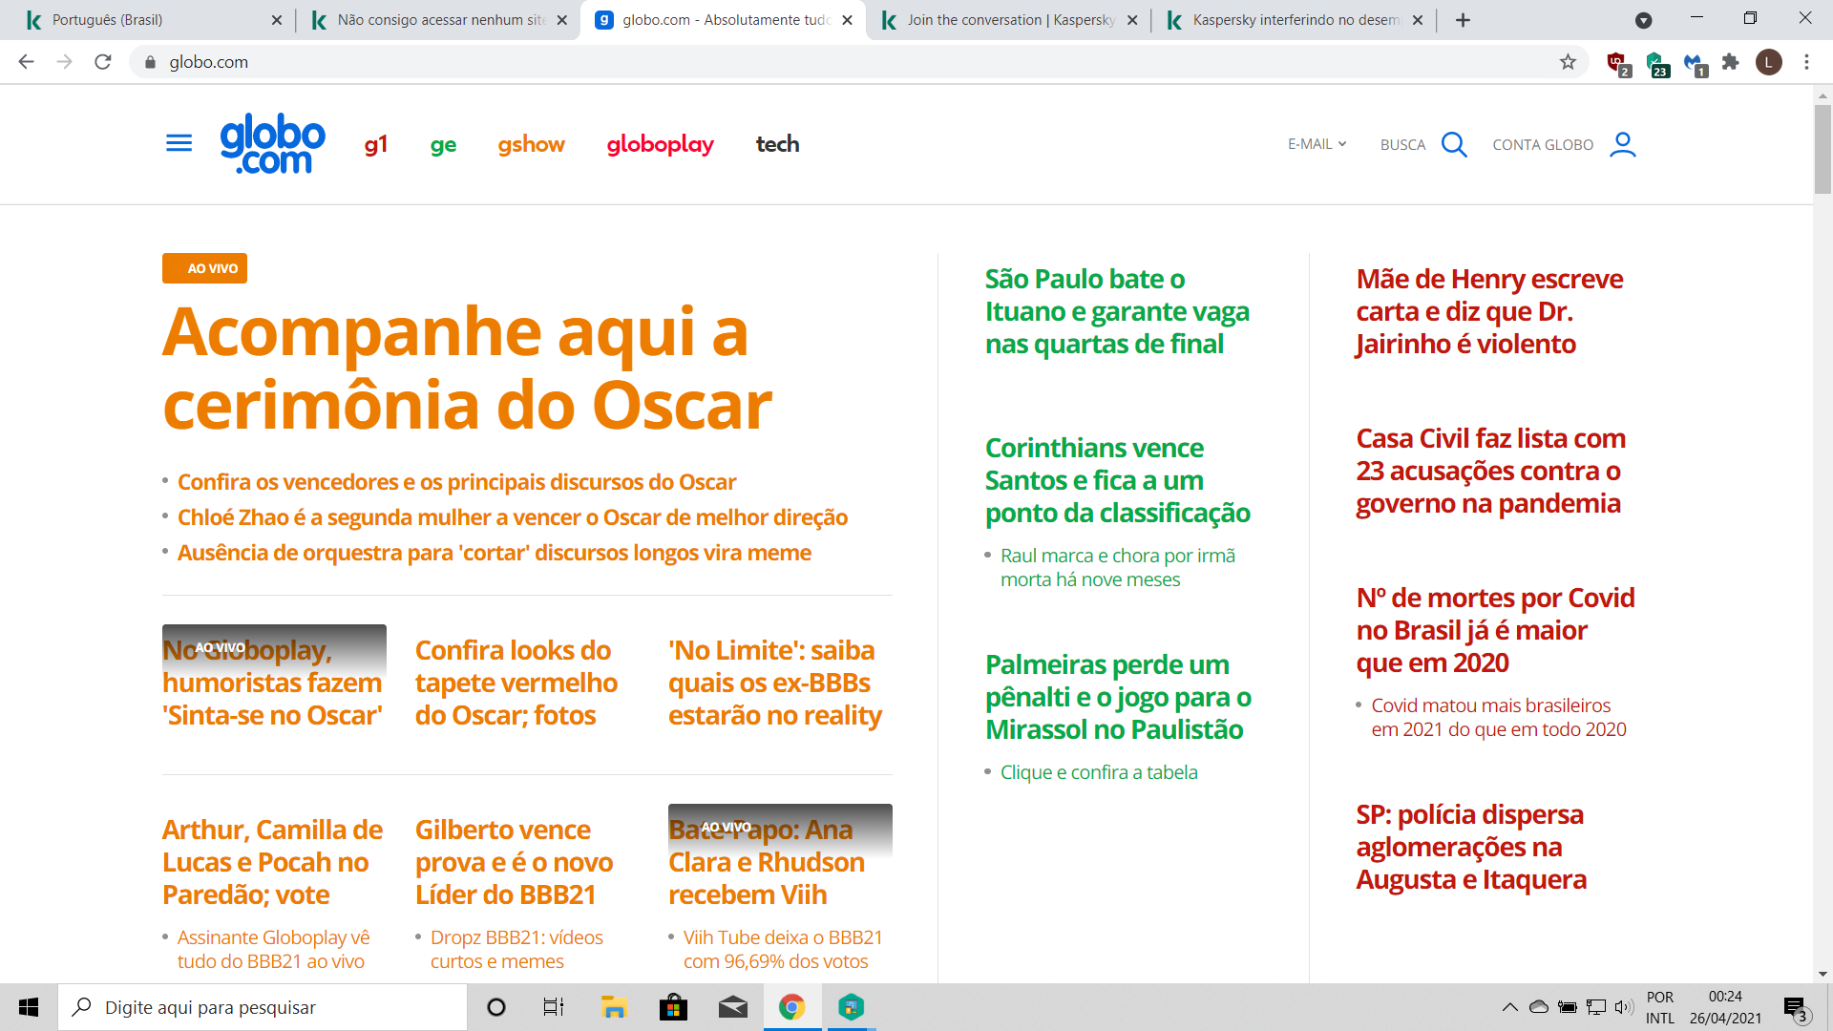The width and height of the screenshot is (1833, 1031).
Task: Show hidden system tray icons
Action: click(x=1509, y=1007)
